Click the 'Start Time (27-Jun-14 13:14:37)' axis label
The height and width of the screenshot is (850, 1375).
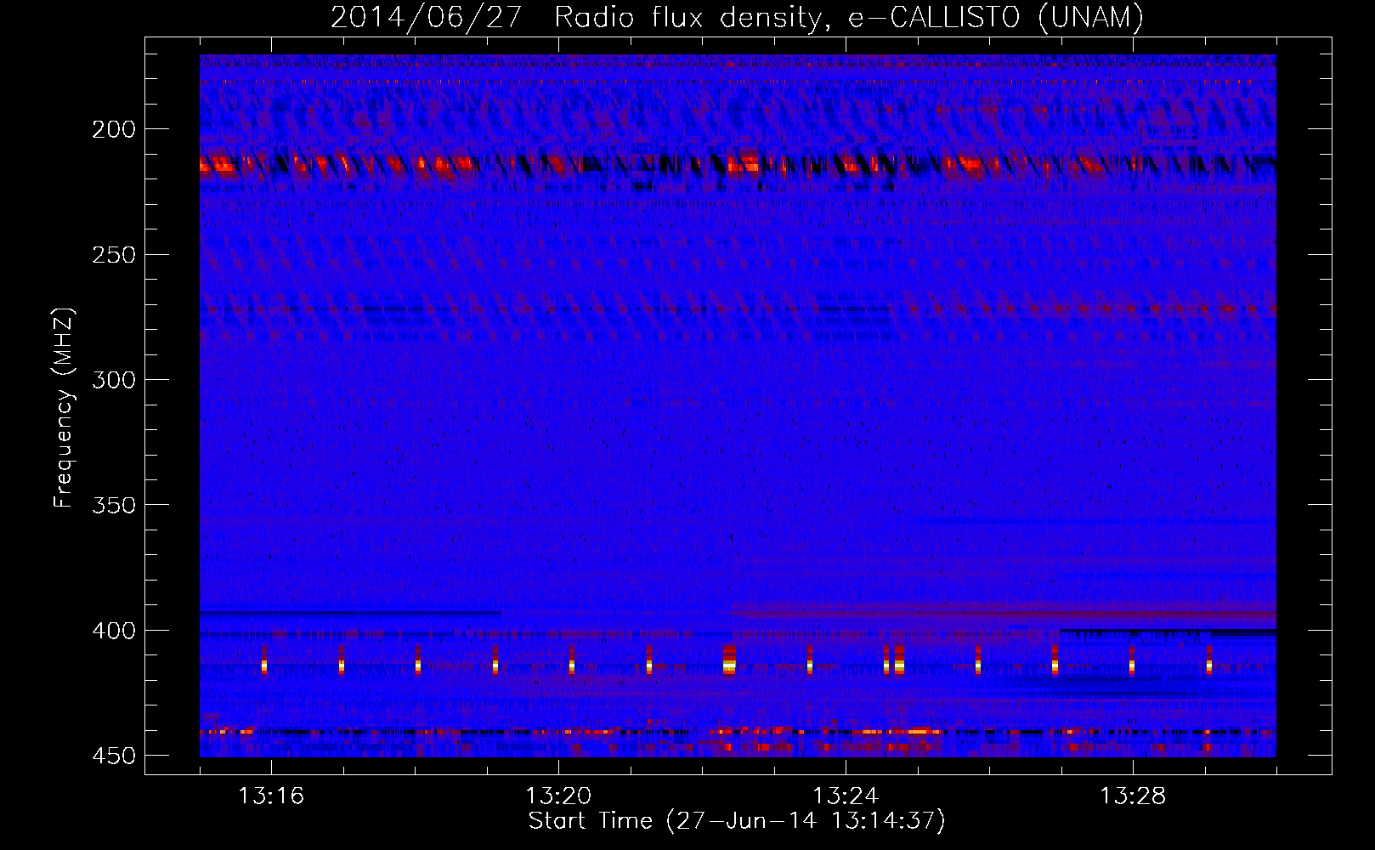(737, 821)
